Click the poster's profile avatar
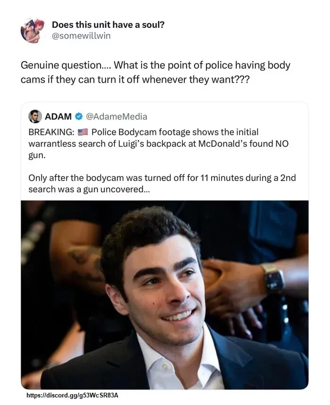 click(x=33, y=31)
